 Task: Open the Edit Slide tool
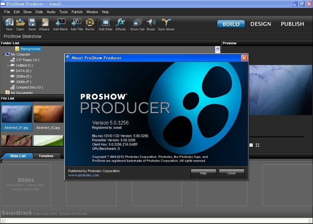[106, 25]
